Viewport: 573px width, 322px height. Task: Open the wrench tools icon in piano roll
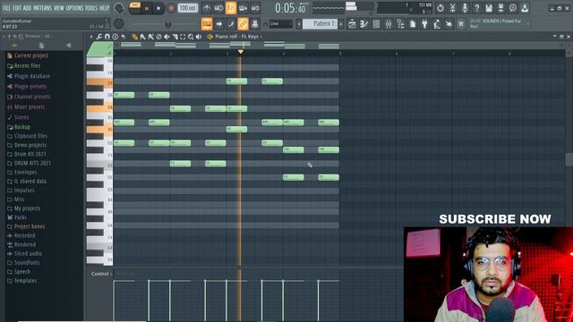click(x=99, y=37)
